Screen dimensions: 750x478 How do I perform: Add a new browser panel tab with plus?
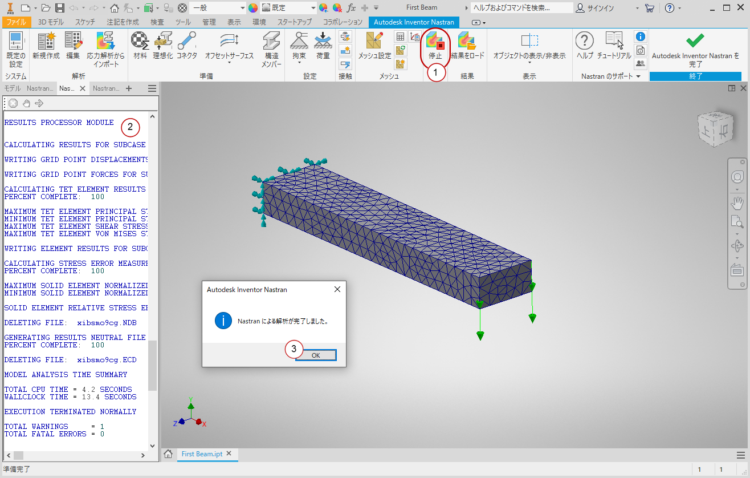tap(129, 88)
